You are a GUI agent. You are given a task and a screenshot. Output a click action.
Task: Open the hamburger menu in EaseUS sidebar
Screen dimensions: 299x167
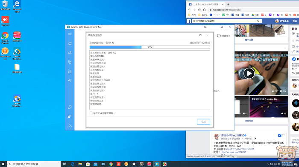70,34
